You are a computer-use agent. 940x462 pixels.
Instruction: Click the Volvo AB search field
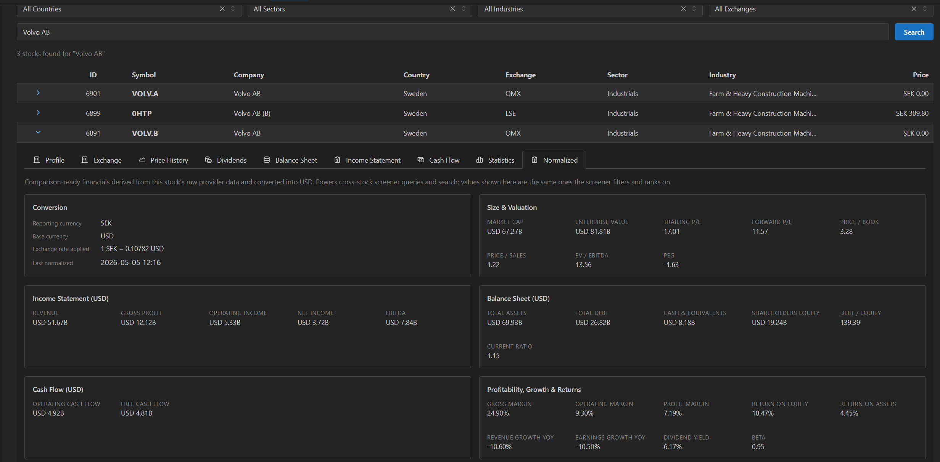(452, 32)
